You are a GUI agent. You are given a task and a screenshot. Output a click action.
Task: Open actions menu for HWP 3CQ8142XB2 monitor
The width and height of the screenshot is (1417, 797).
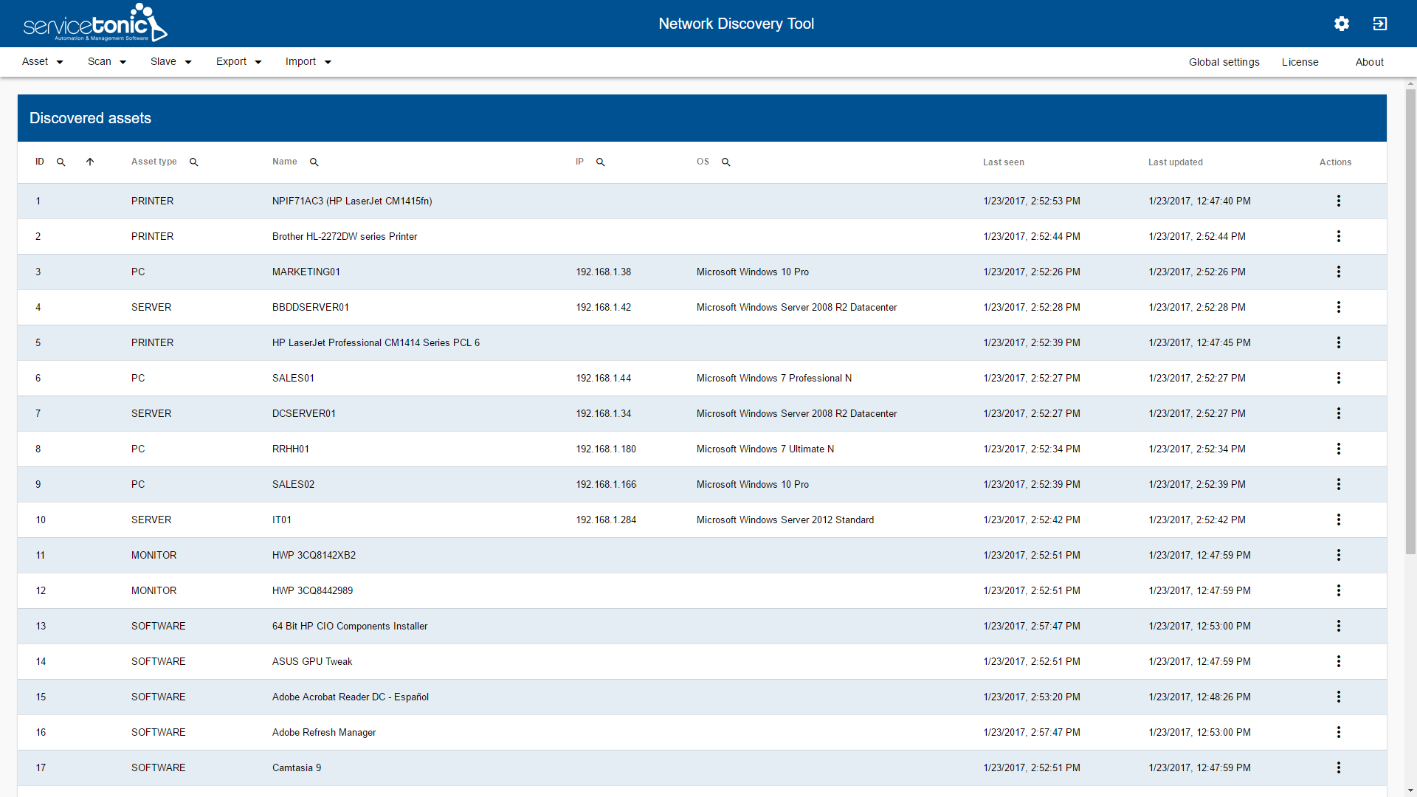click(1339, 555)
